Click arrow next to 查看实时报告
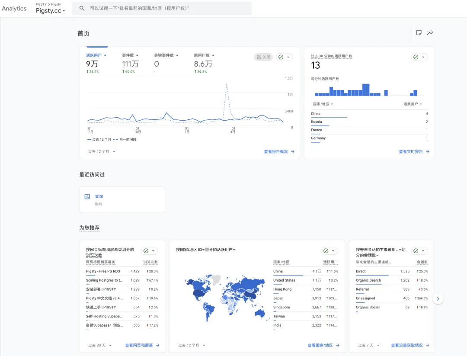Screen dimensions: 467x356 pos(428,152)
